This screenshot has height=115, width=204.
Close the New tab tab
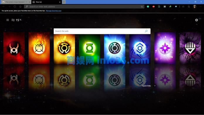coord(60,2)
